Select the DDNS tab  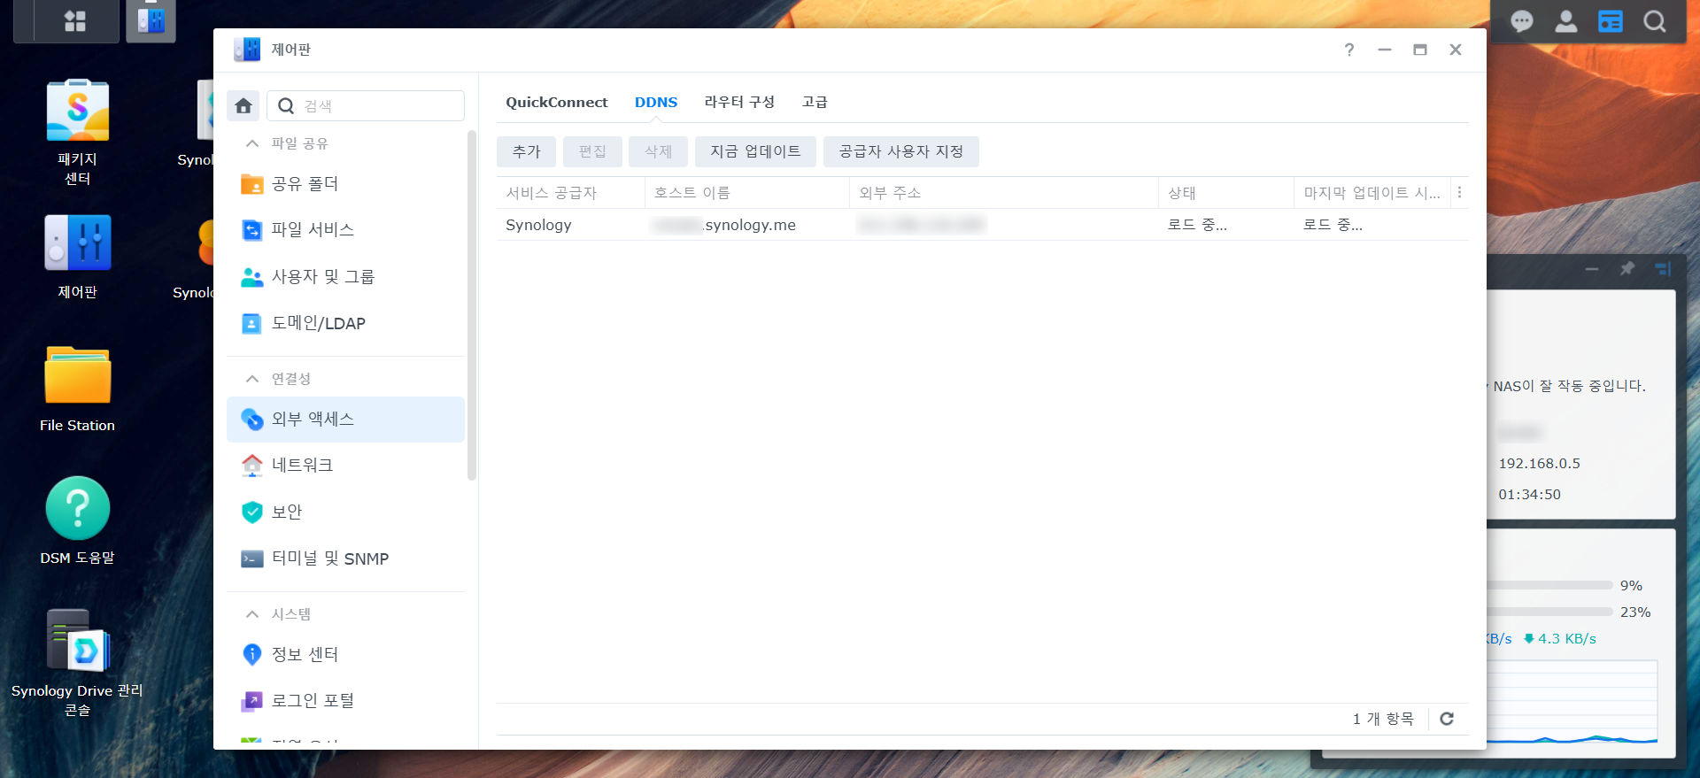656,103
